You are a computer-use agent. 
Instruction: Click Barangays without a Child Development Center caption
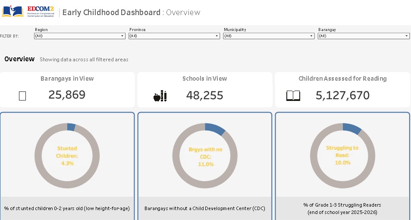[x=205, y=208]
